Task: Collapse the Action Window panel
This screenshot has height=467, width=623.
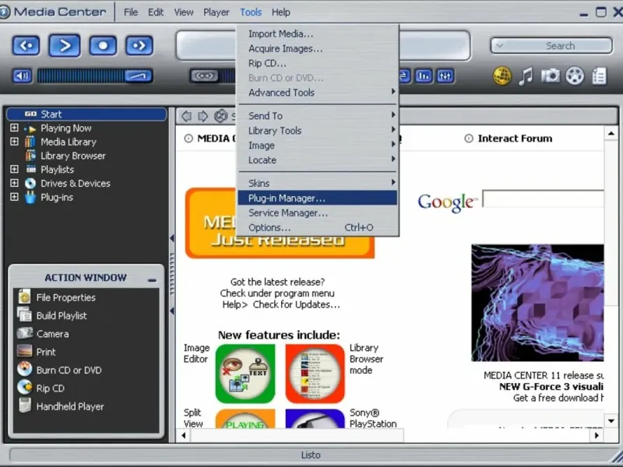Action: 152,280
